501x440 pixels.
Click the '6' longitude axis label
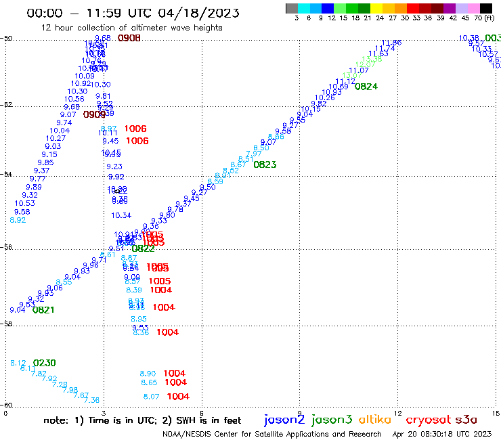202,413
